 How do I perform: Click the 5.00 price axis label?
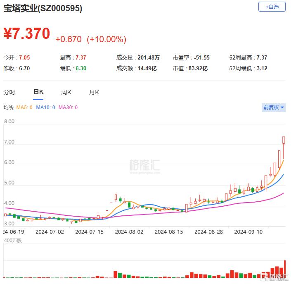[x=9, y=183]
